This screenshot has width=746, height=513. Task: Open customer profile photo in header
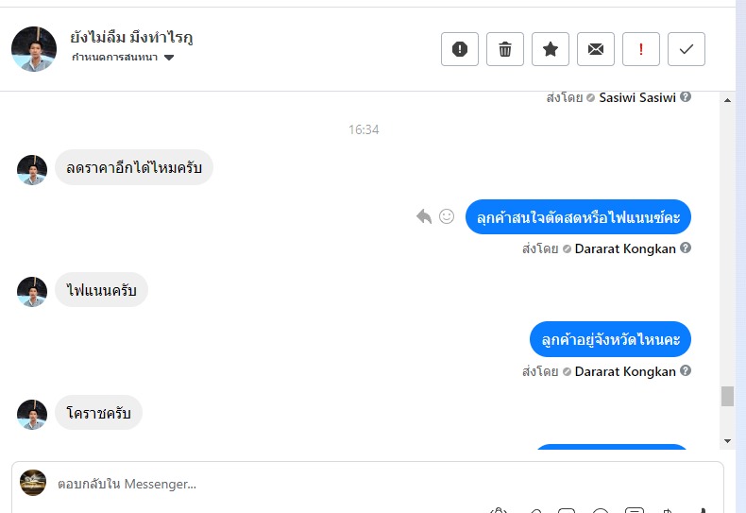34,49
